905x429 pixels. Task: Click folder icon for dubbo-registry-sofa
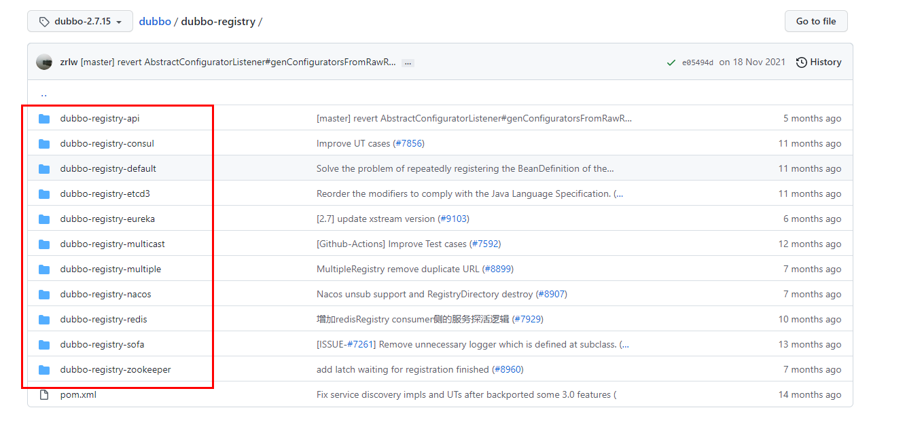[44, 345]
